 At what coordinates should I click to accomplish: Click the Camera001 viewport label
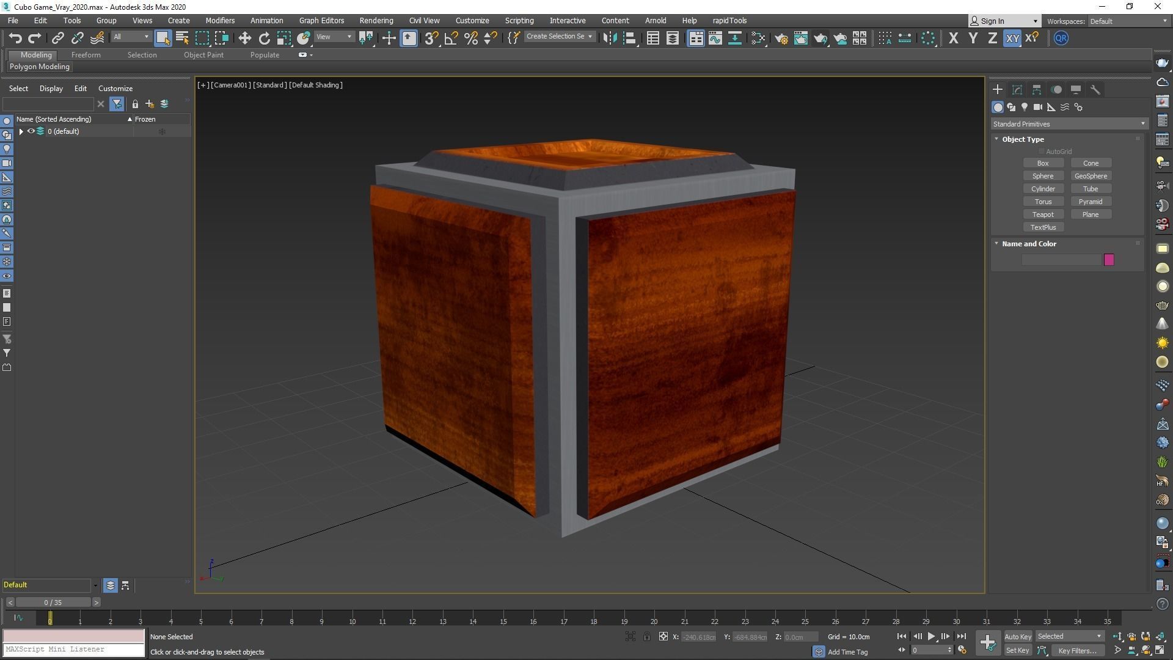click(231, 85)
